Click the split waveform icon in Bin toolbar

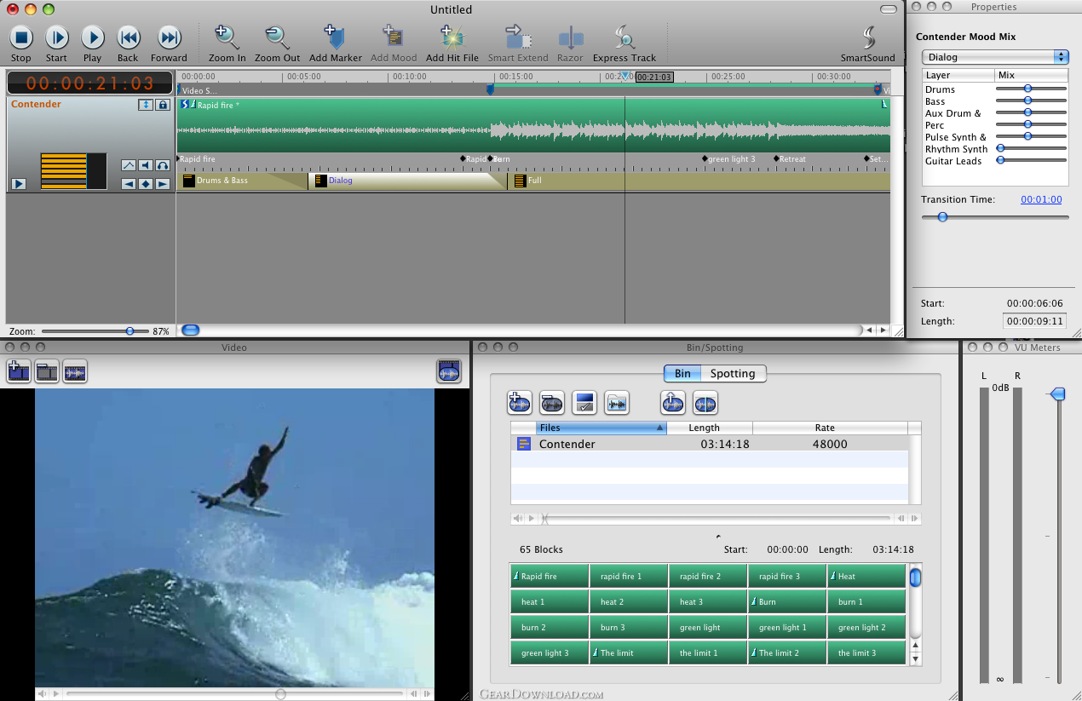705,402
